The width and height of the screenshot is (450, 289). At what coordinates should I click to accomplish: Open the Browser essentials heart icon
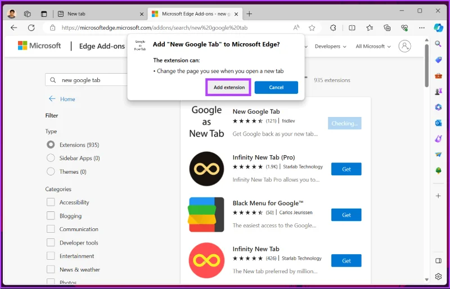404,28
